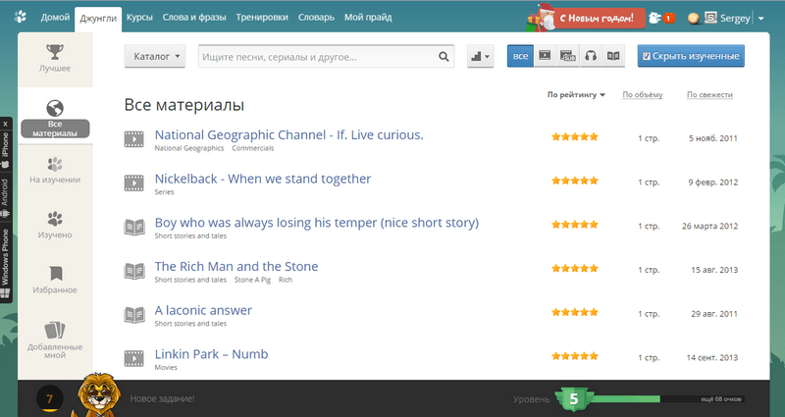
Task: Open Лучшее trophy section
Action: click(x=55, y=58)
